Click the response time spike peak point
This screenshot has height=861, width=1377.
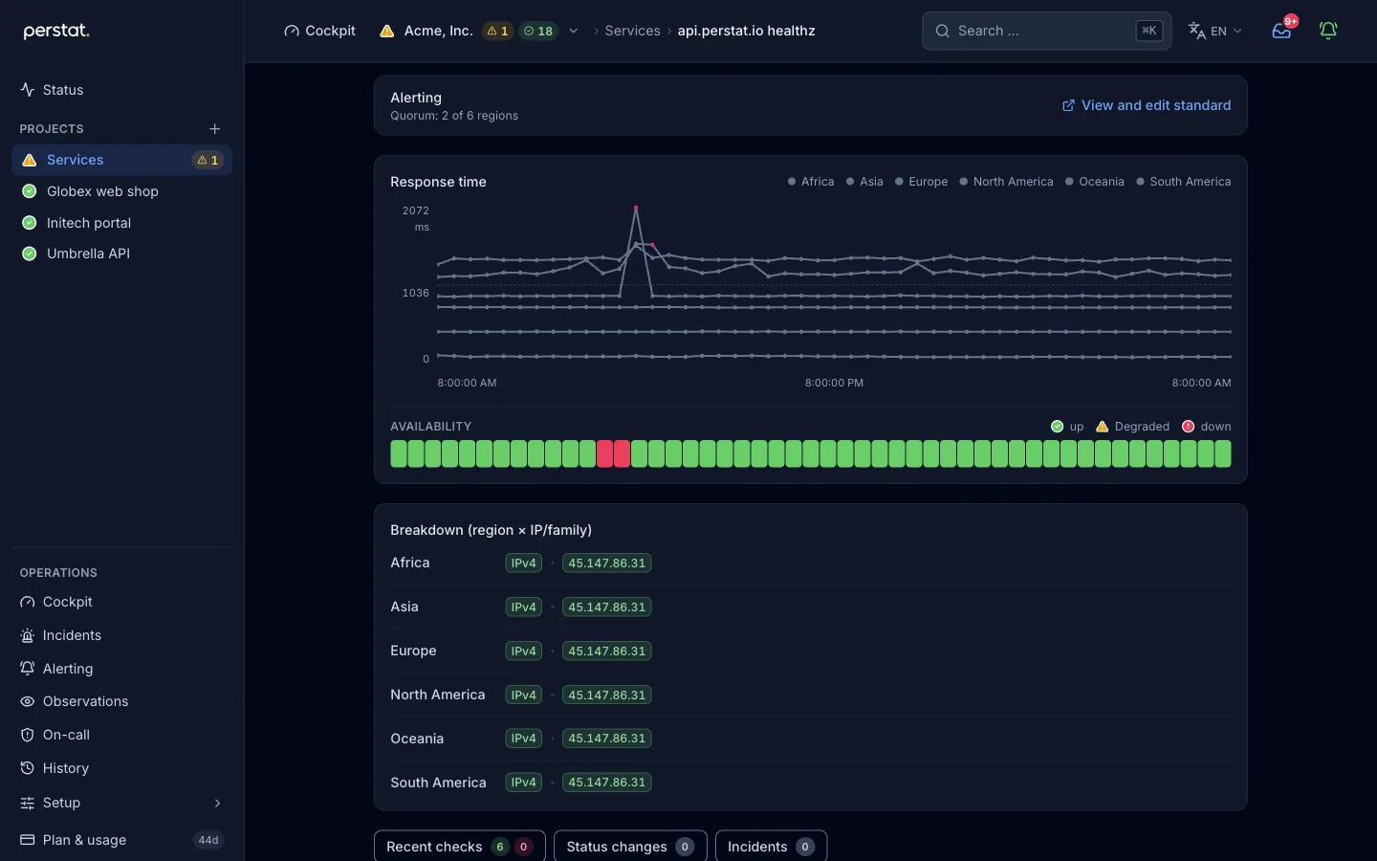click(x=636, y=208)
